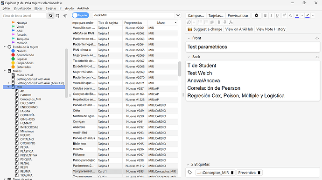
Task: Collapse the 2 Etiquetas section
Action: (x=188, y=165)
